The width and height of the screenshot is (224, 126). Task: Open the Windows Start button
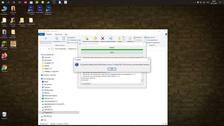pyautogui.click(x=3, y=2)
